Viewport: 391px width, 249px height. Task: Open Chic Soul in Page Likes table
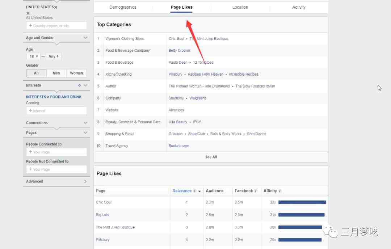point(104,202)
